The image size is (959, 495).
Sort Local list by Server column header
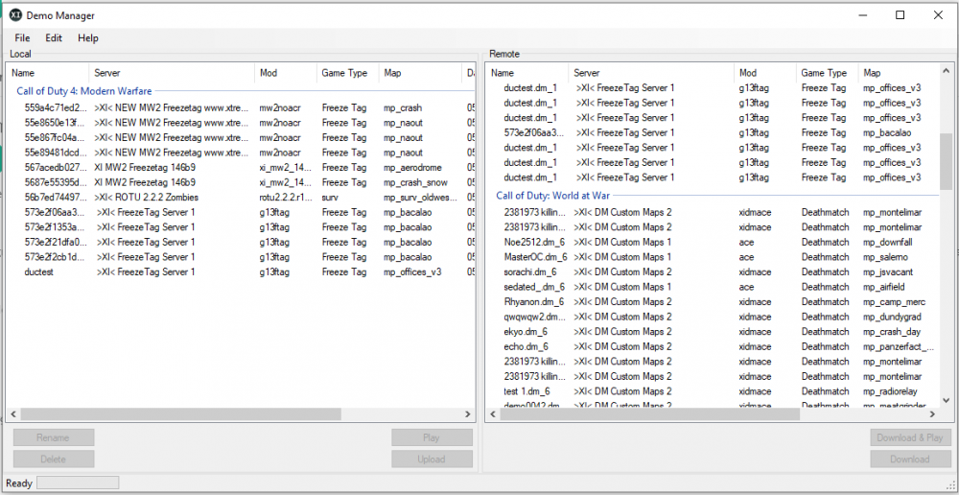point(173,73)
